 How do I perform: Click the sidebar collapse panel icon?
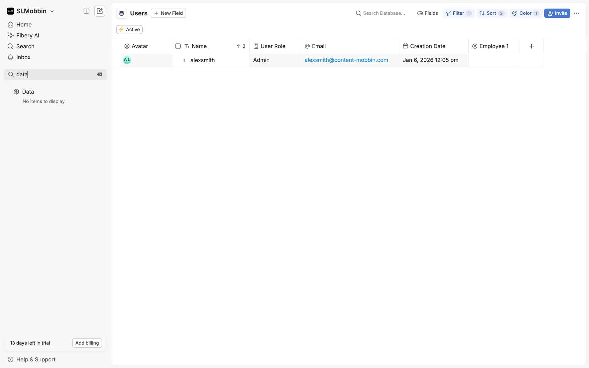pyautogui.click(x=87, y=11)
